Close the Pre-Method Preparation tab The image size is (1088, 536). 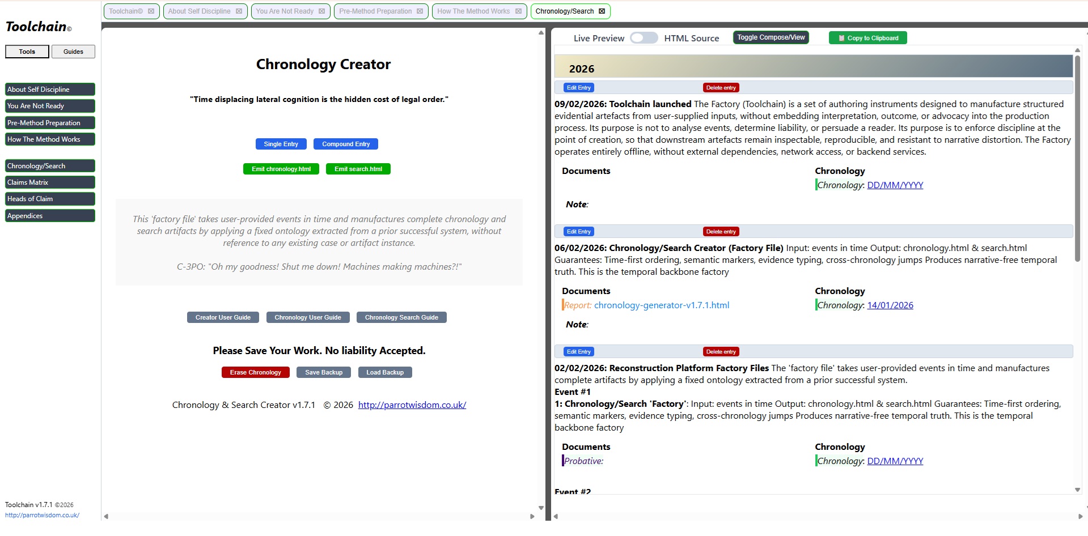click(420, 11)
